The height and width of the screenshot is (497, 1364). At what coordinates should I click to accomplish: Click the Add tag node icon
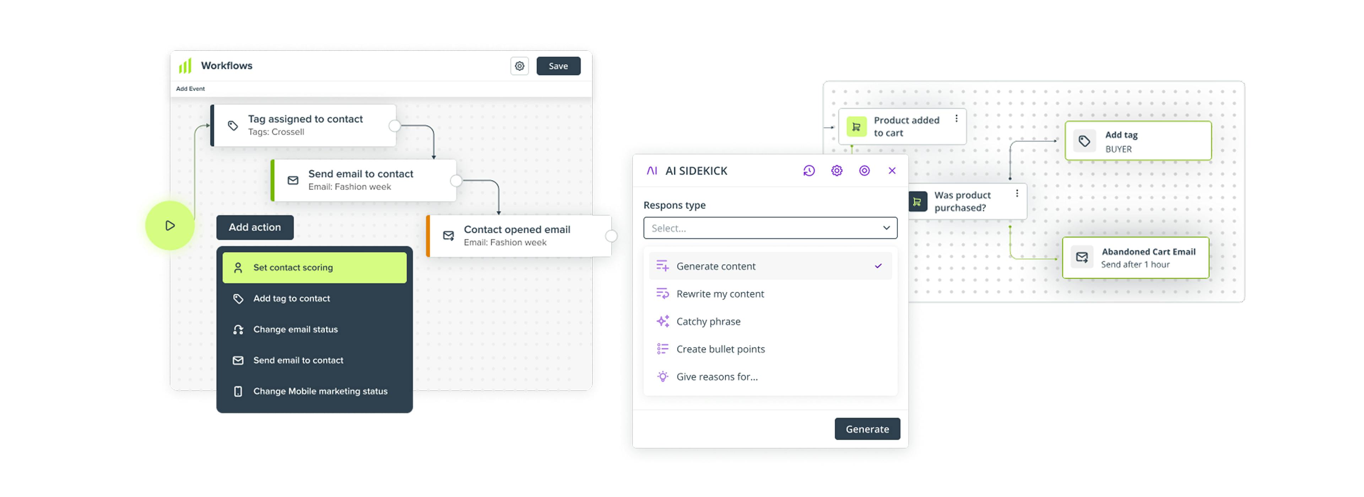(x=1084, y=141)
